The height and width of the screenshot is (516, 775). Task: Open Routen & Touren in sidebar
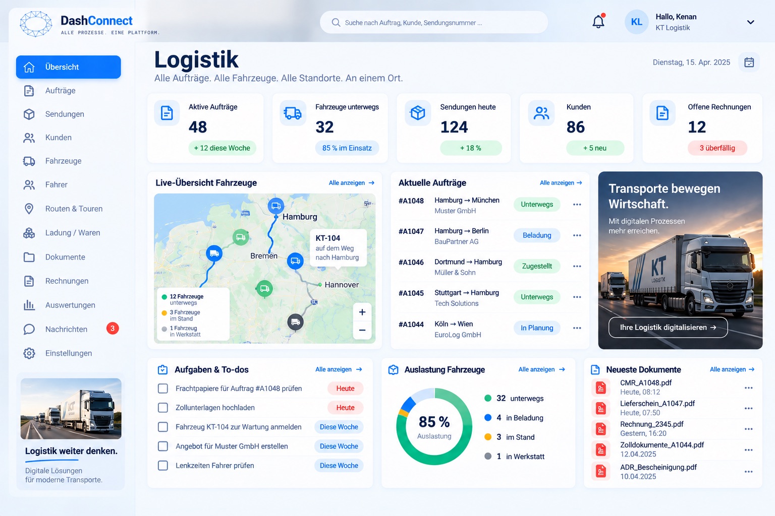[69, 209]
